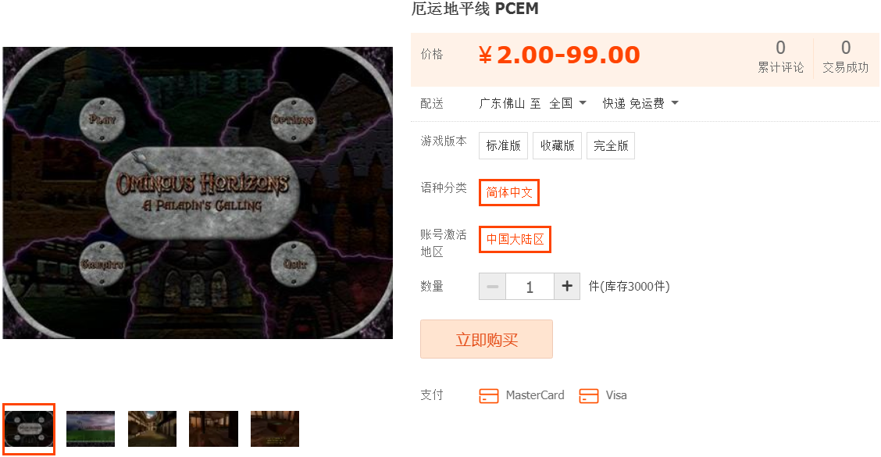Open the 累计评论 reviews count
Image resolution: width=881 pixels, height=457 pixels.
(780, 56)
